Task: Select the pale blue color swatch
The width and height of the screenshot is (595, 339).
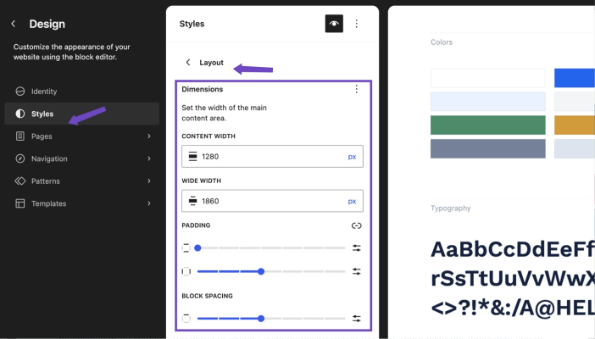Action: [x=488, y=102]
